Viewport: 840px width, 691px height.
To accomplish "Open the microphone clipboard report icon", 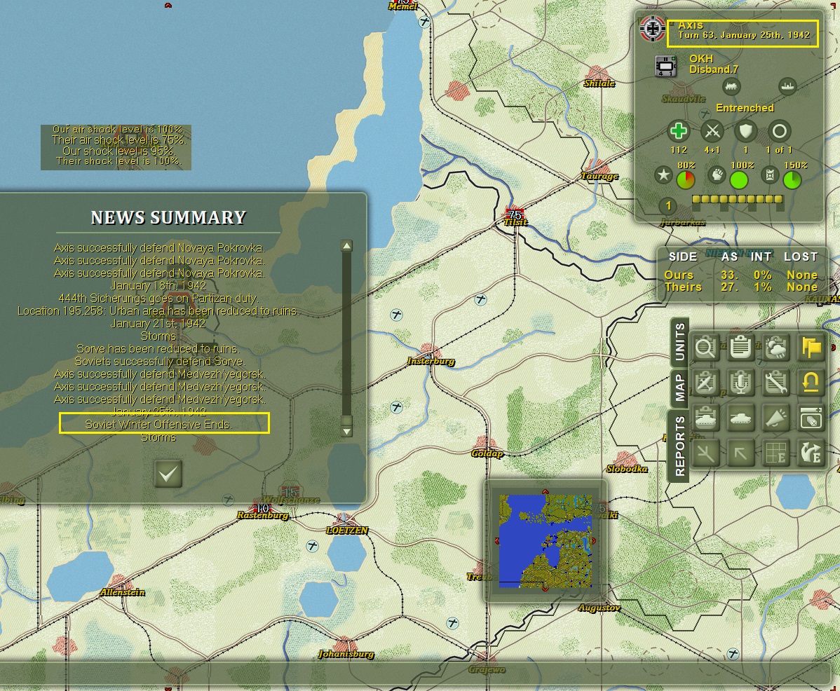I will 740,383.
